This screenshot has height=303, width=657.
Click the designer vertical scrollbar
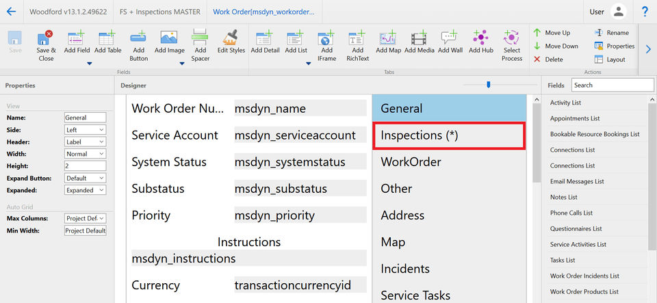point(537,142)
